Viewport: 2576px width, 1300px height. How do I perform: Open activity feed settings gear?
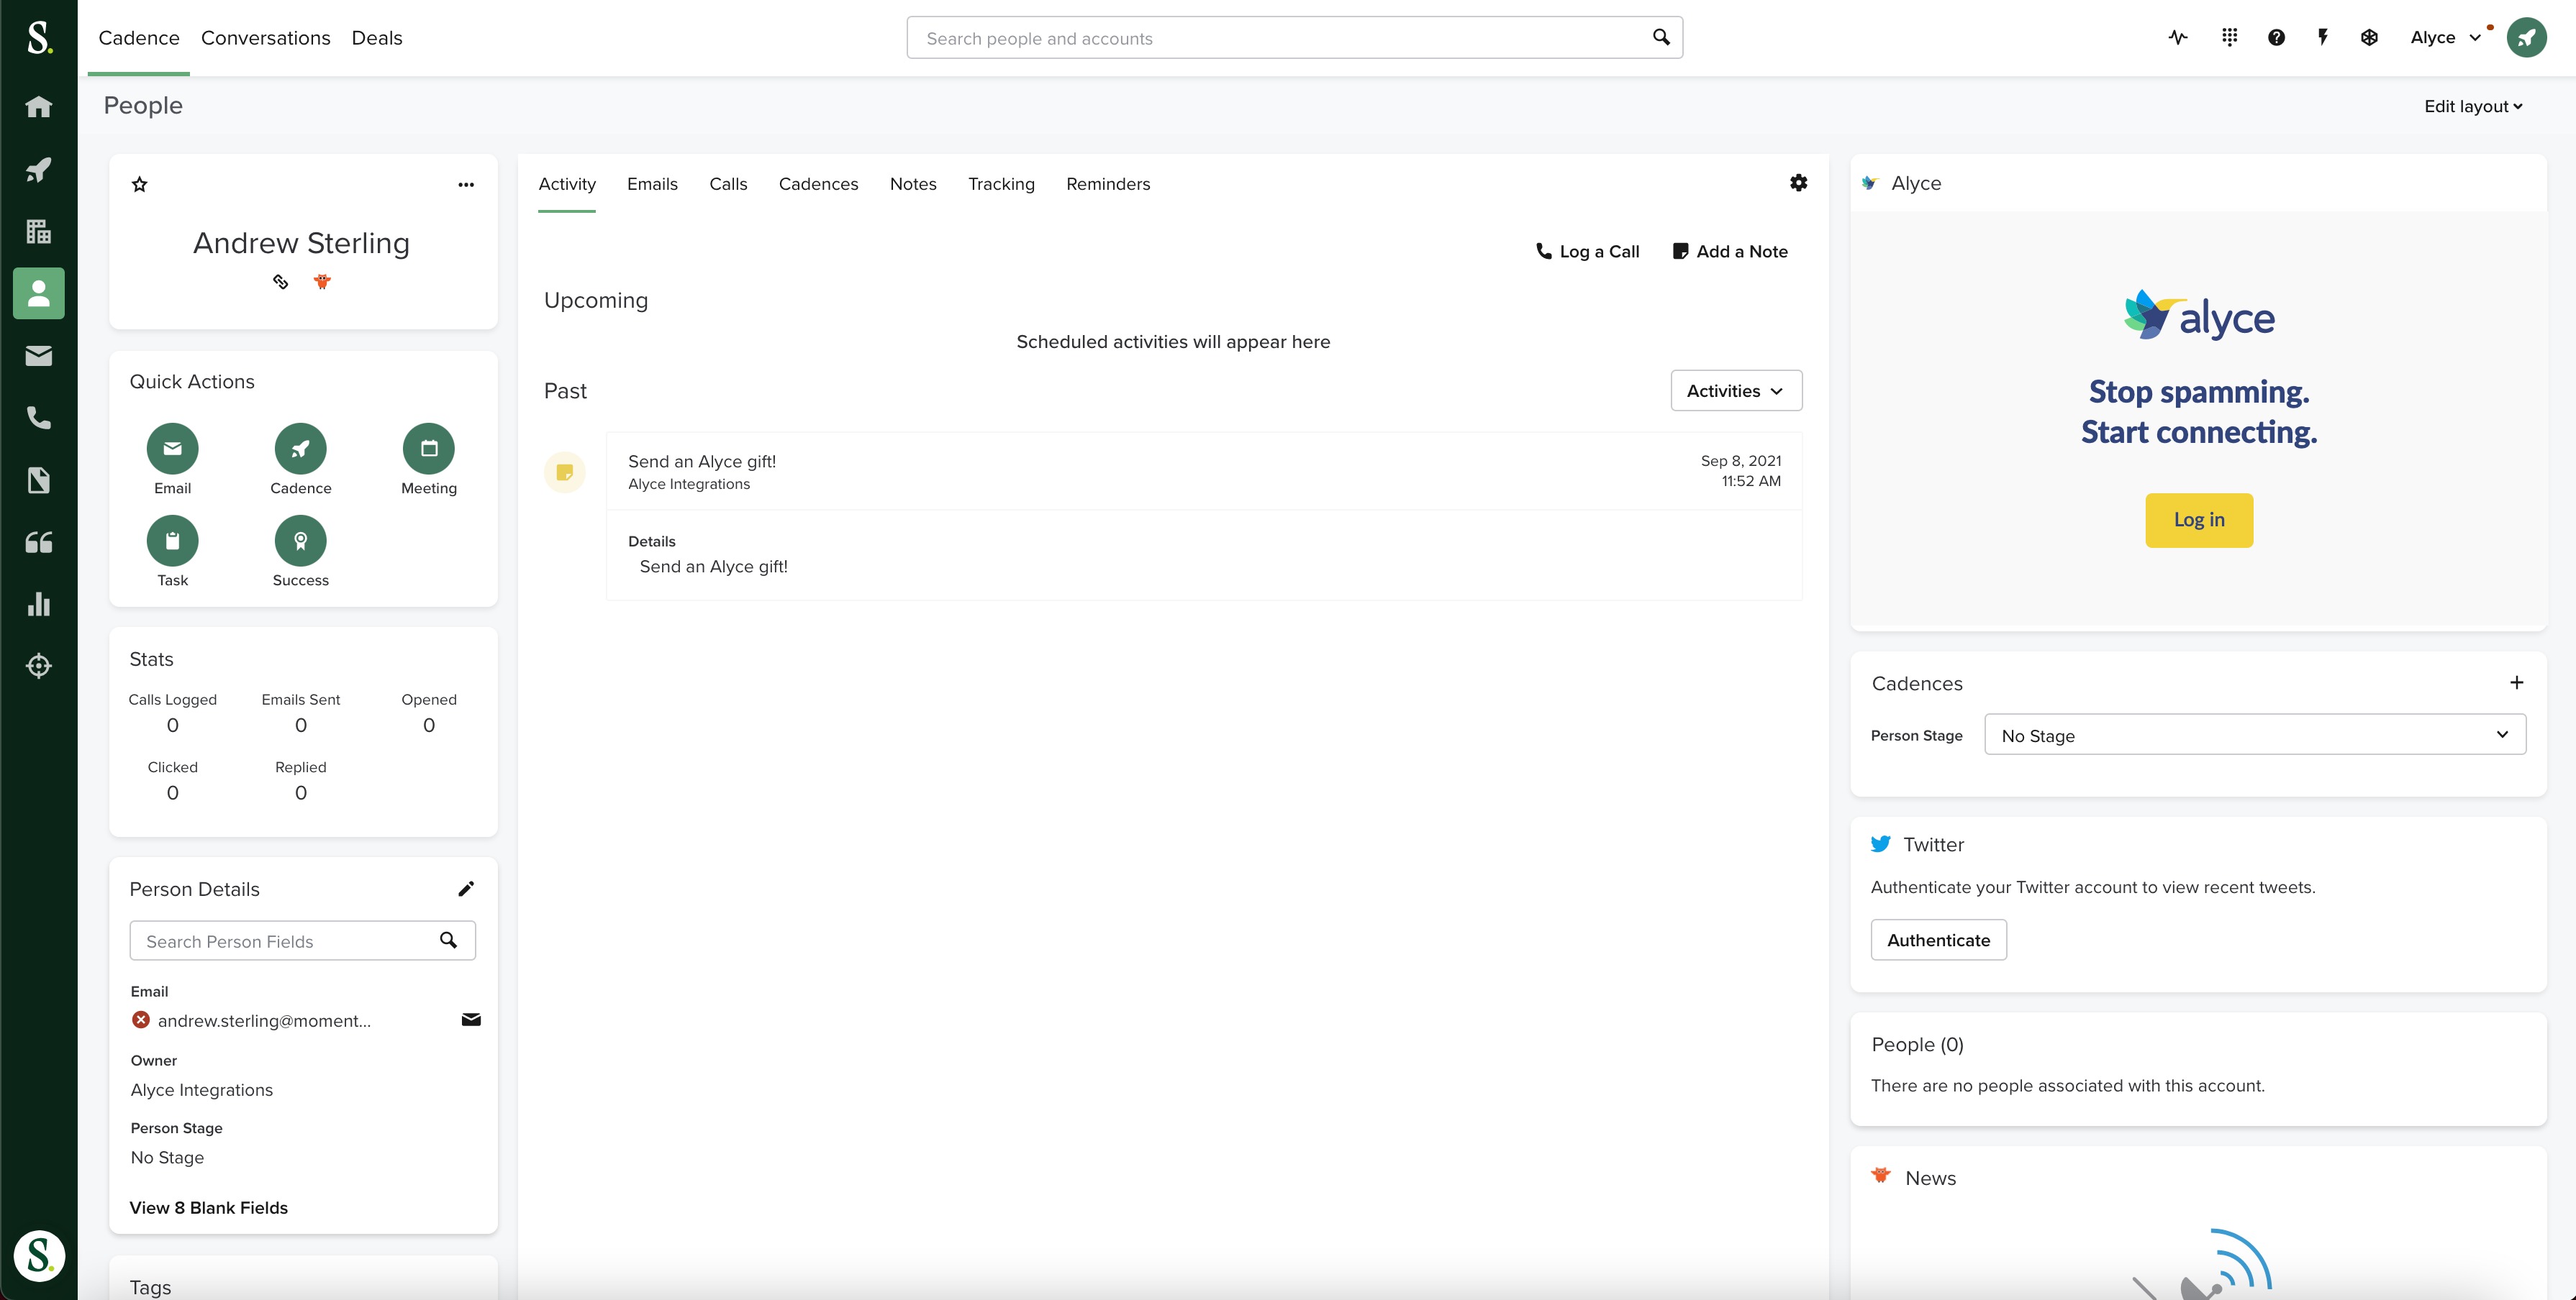pyautogui.click(x=1798, y=183)
